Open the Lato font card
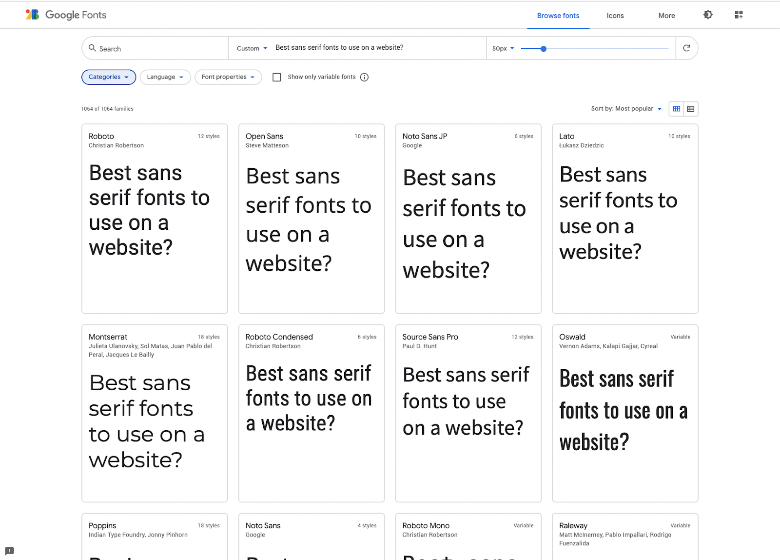 click(x=625, y=219)
